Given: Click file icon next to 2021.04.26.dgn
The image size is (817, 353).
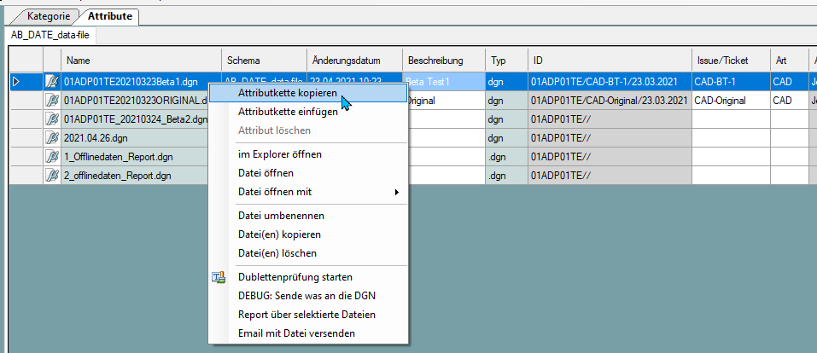Looking at the screenshot, I should [52, 138].
